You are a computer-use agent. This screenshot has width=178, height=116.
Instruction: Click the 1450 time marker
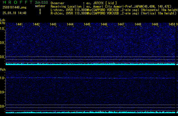pos(172,25)
